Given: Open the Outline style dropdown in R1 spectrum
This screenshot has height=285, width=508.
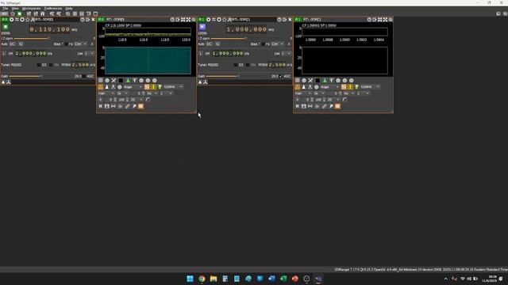Looking at the screenshot, I should point(370,87).
